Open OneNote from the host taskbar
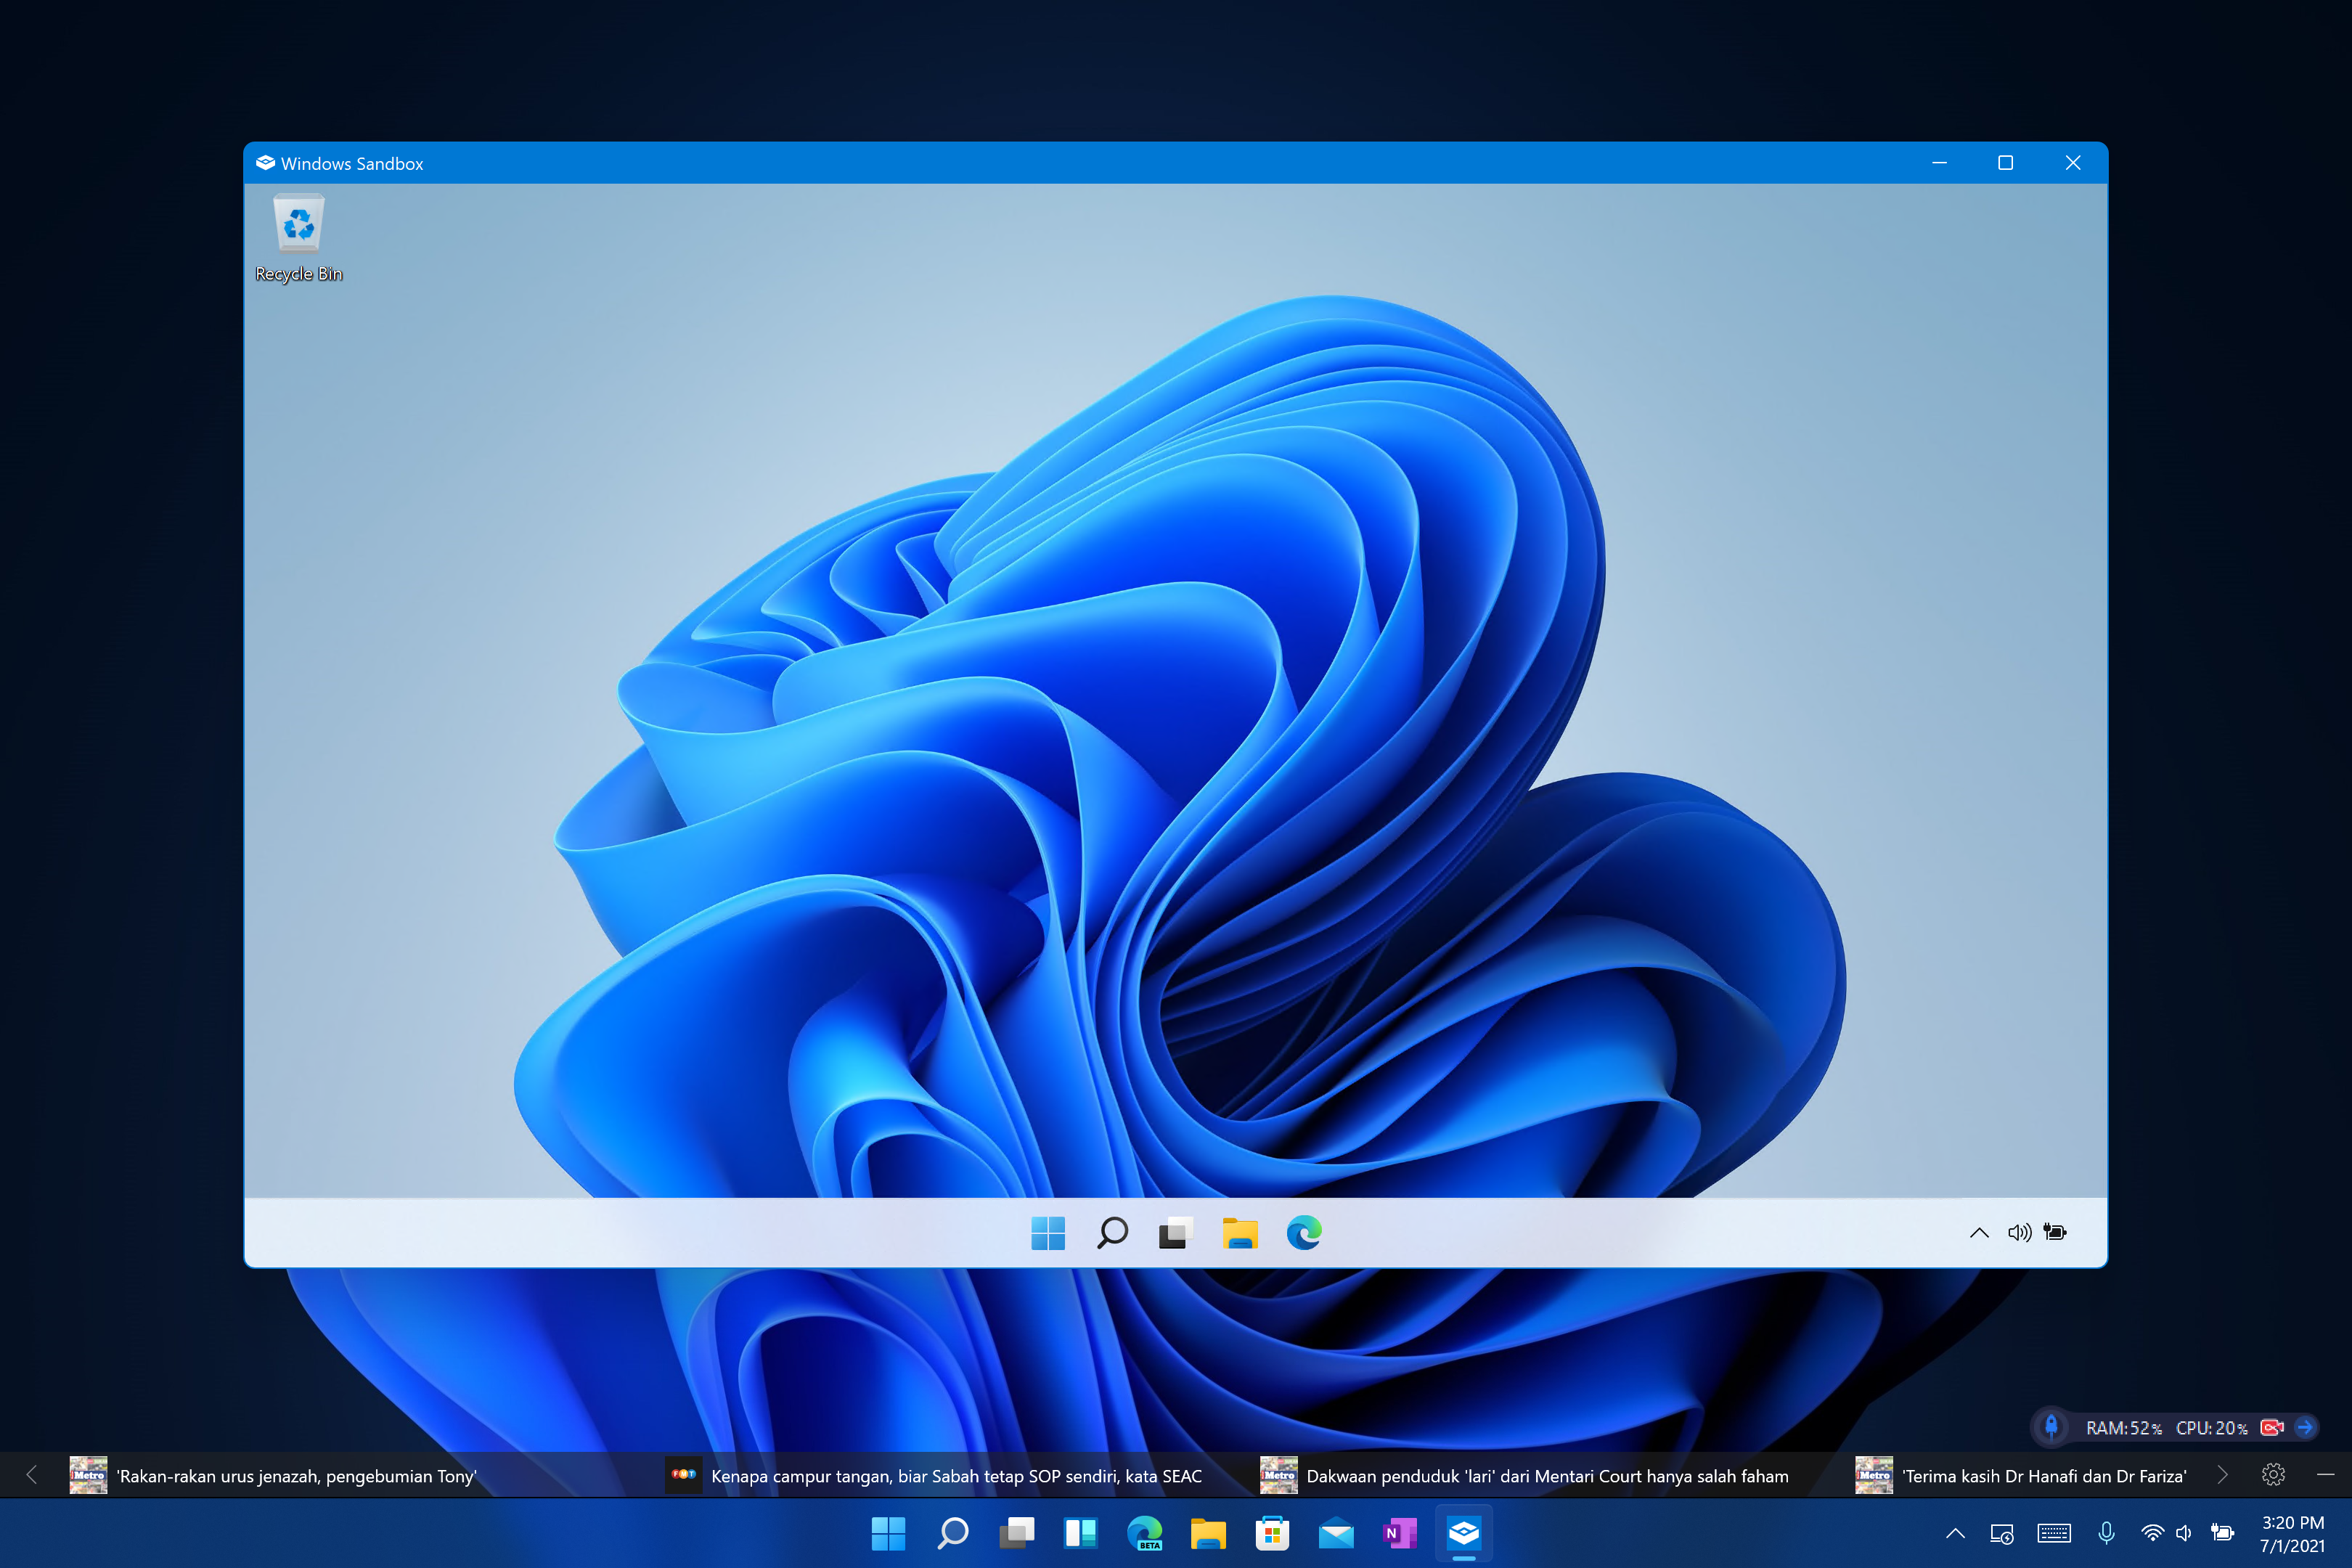 tap(1400, 1532)
